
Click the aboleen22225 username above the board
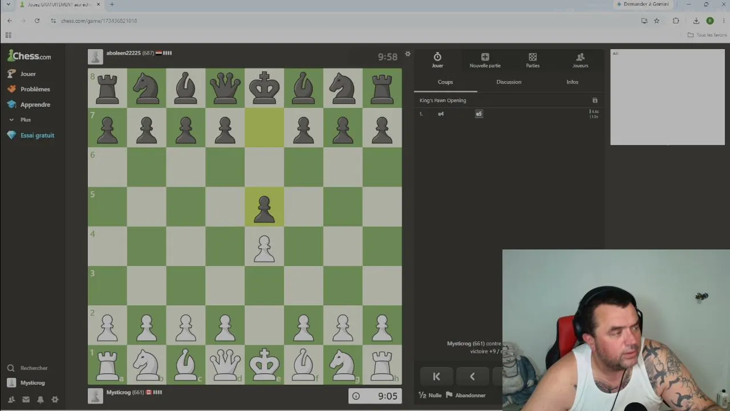[x=123, y=53]
